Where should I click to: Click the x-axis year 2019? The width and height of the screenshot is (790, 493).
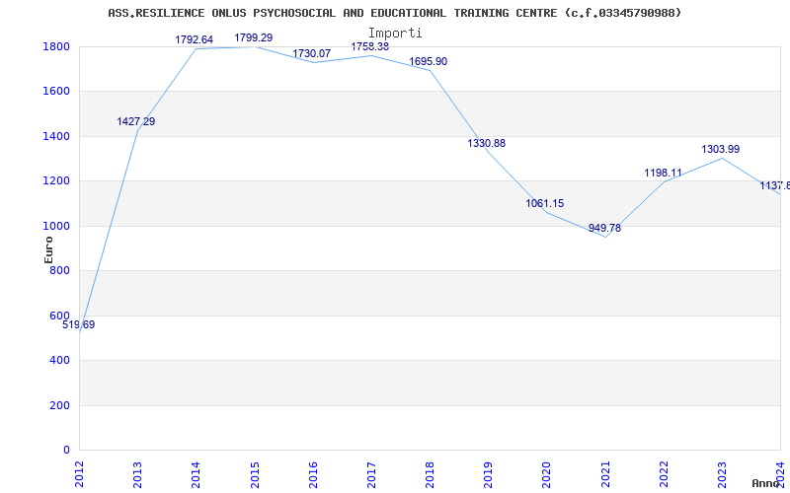point(488,474)
